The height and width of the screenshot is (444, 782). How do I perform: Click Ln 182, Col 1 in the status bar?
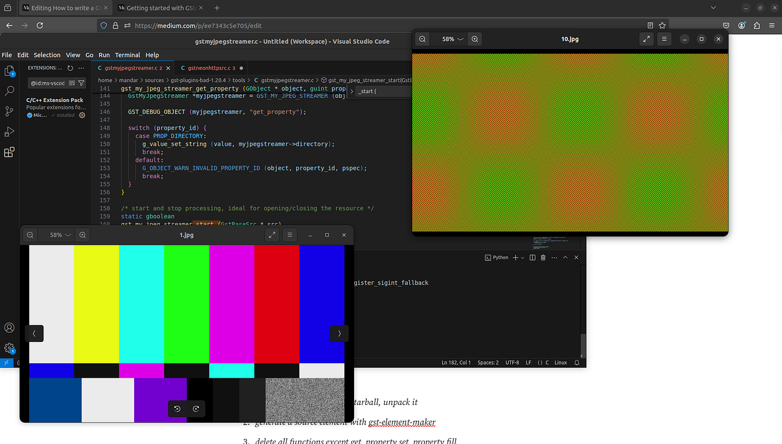point(455,362)
